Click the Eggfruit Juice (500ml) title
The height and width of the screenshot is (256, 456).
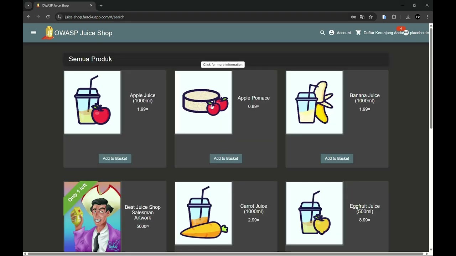click(x=364, y=209)
